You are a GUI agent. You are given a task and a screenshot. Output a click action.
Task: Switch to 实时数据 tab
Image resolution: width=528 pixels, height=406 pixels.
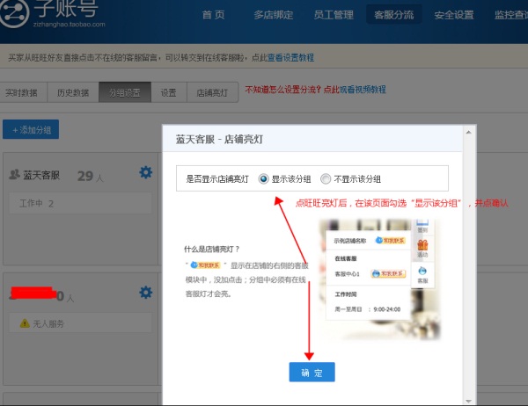(x=22, y=92)
